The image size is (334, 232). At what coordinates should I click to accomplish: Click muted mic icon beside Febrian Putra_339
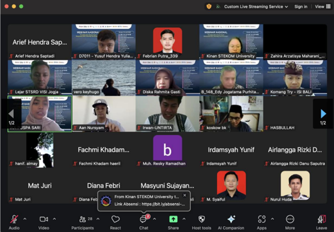click(x=139, y=56)
